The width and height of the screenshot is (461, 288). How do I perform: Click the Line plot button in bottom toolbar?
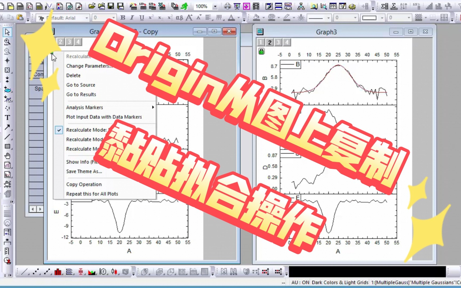click(25, 272)
